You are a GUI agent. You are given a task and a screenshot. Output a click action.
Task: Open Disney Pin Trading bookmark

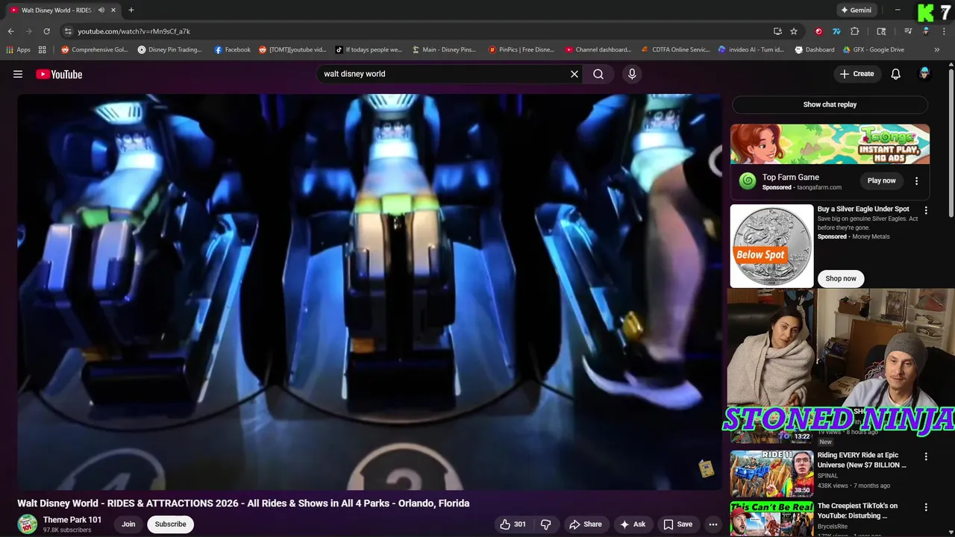(170, 50)
